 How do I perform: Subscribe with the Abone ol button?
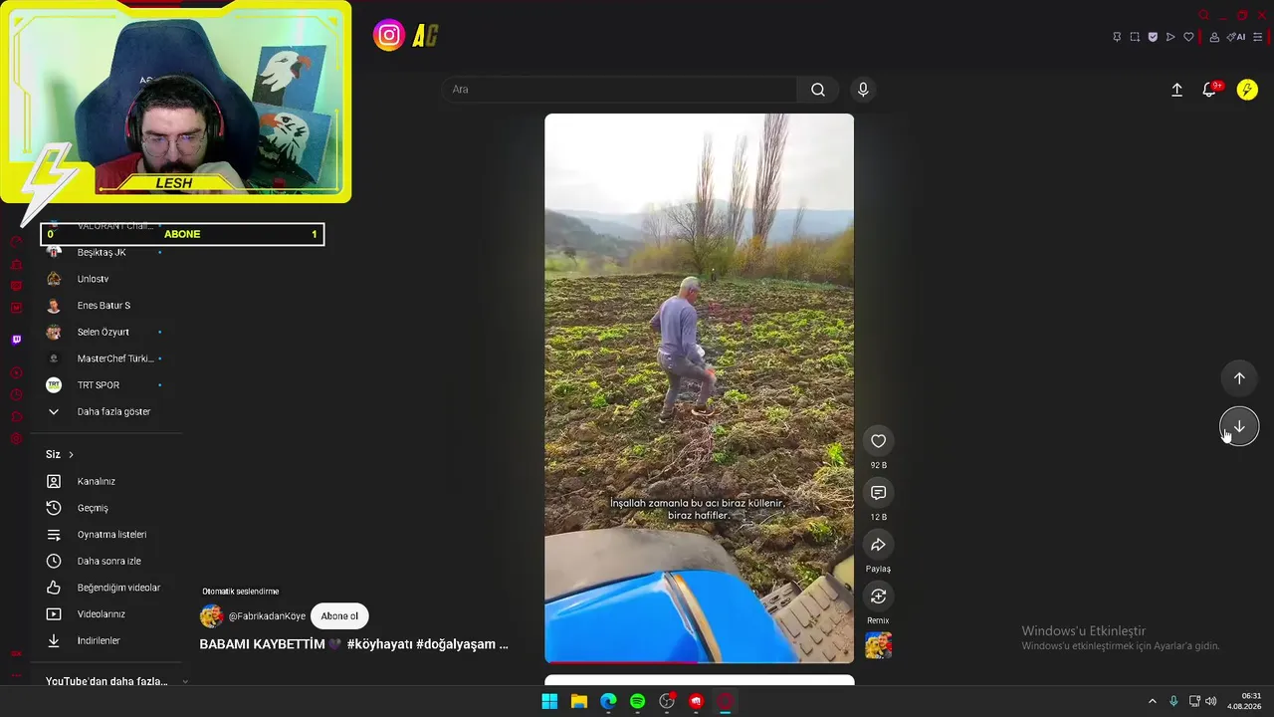click(x=339, y=616)
